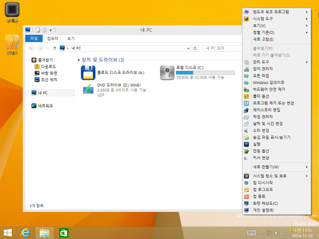The height and width of the screenshot is (239, 319).
Task: Click the new folder icon in quick access toolbar
Action: click(44, 30)
